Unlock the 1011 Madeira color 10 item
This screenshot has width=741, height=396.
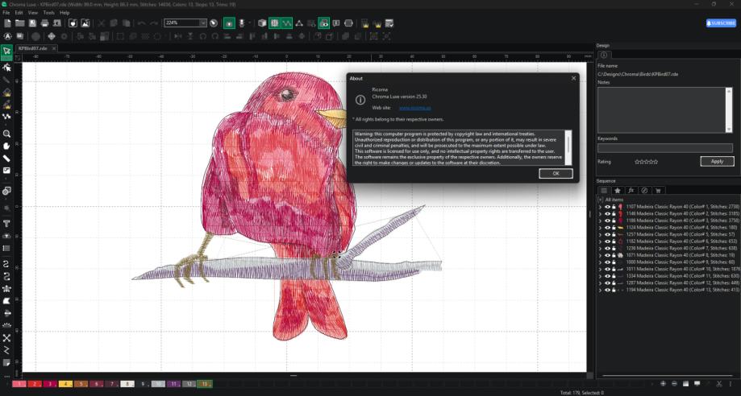[x=614, y=269]
